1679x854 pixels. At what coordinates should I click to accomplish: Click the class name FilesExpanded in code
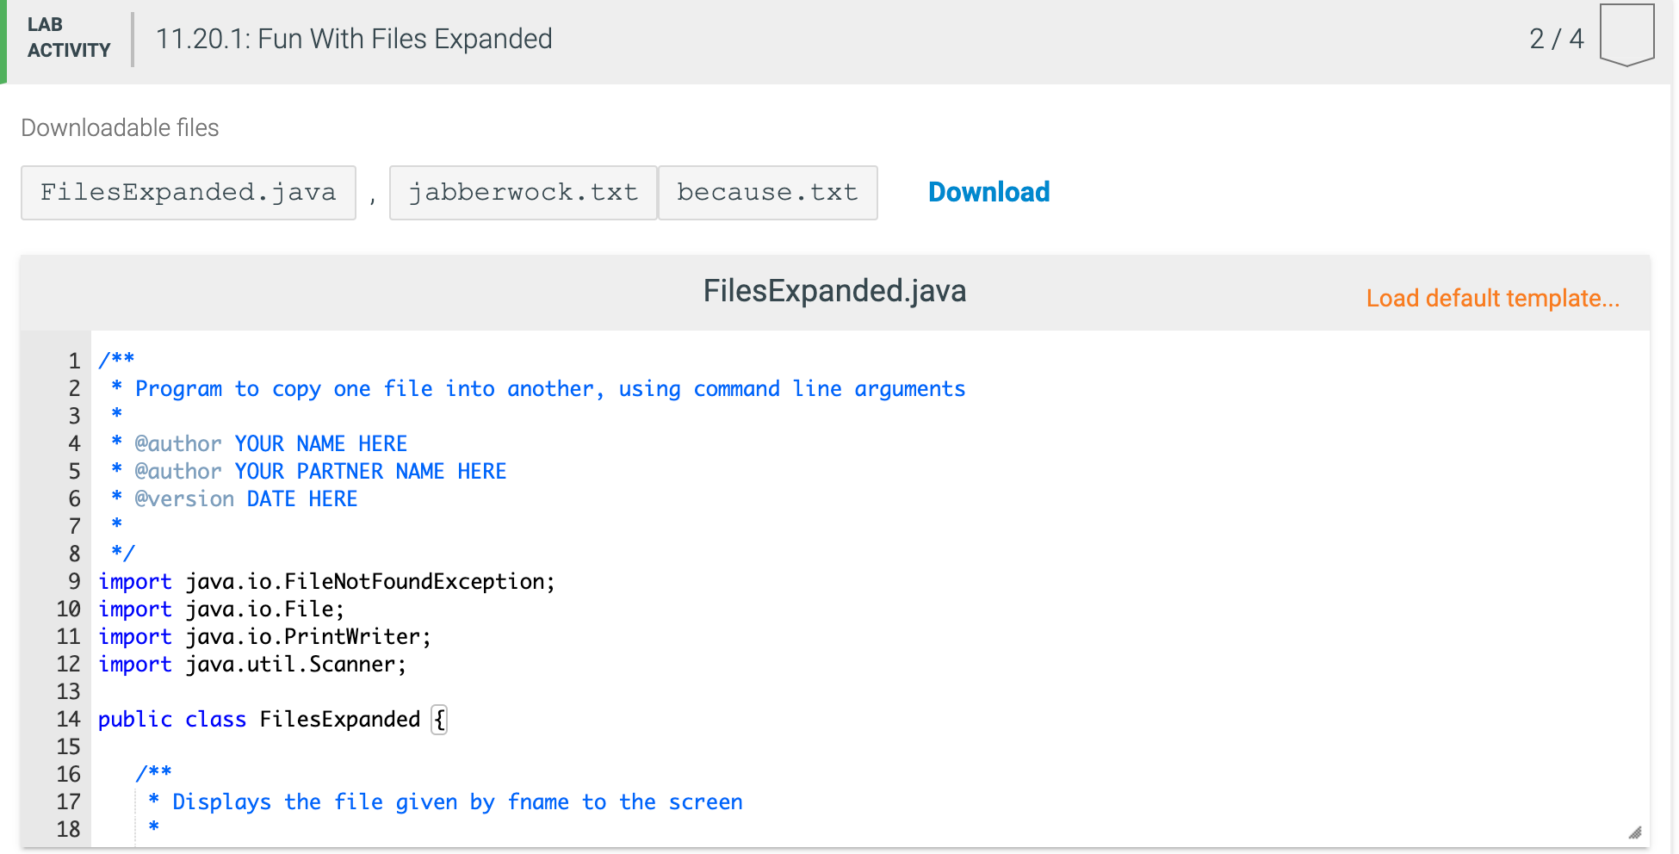pos(339,719)
